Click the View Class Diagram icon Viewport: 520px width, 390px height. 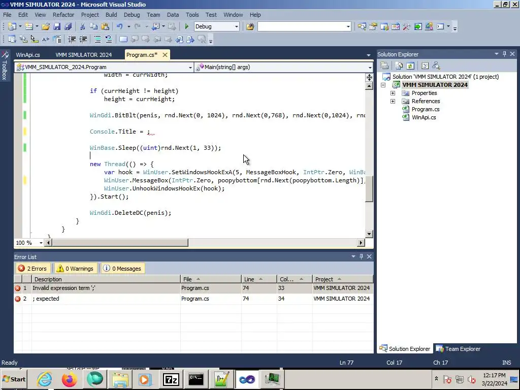click(x=436, y=66)
